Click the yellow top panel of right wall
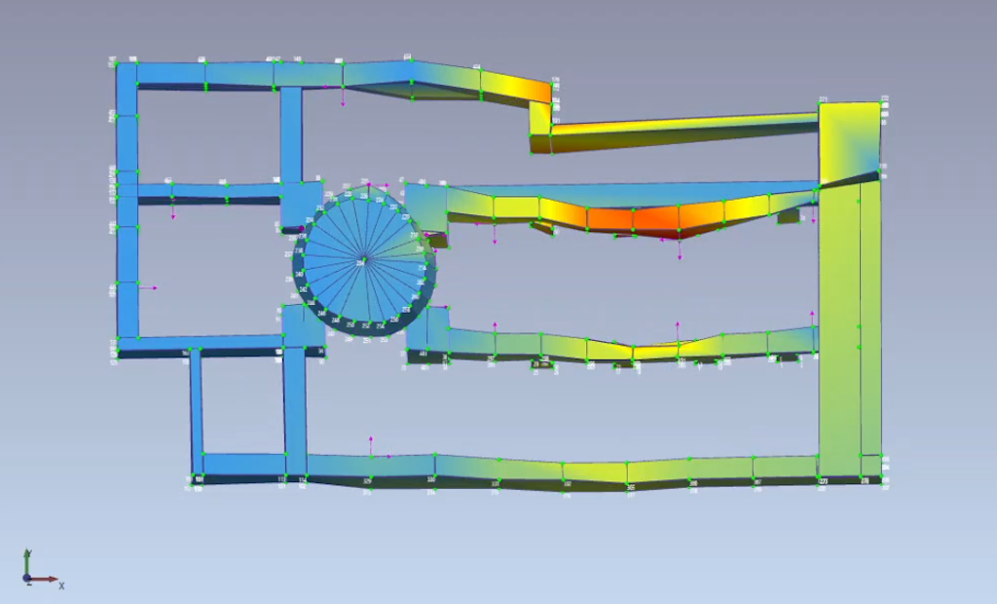Image resolution: width=997 pixels, height=604 pixels. pyautogui.click(x=849, y=142)
